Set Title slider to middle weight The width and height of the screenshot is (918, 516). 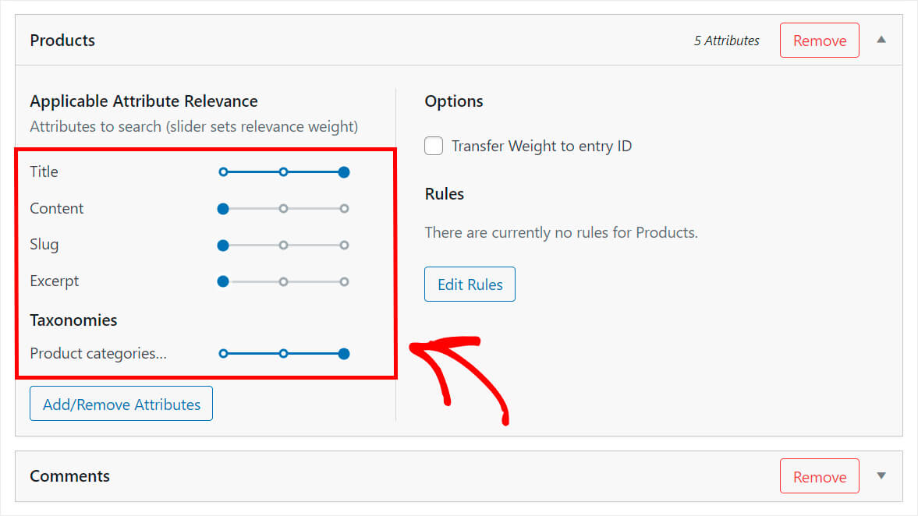coord(283,172)
